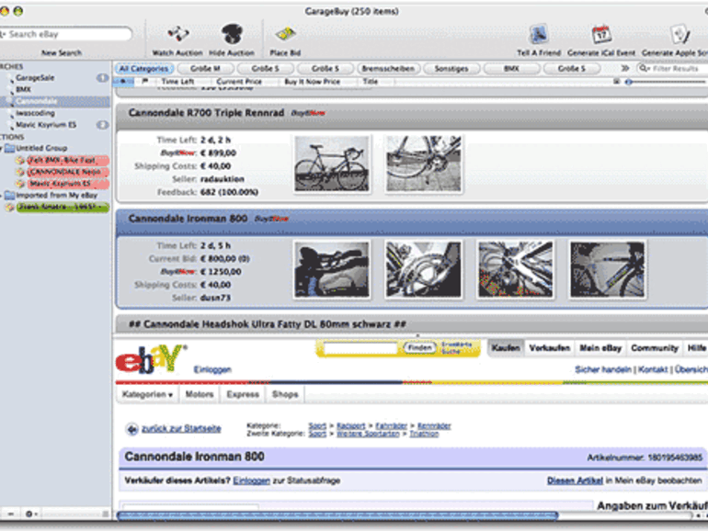
Task: Select the Sonstiges category tab
Action: tap(451, 69)
